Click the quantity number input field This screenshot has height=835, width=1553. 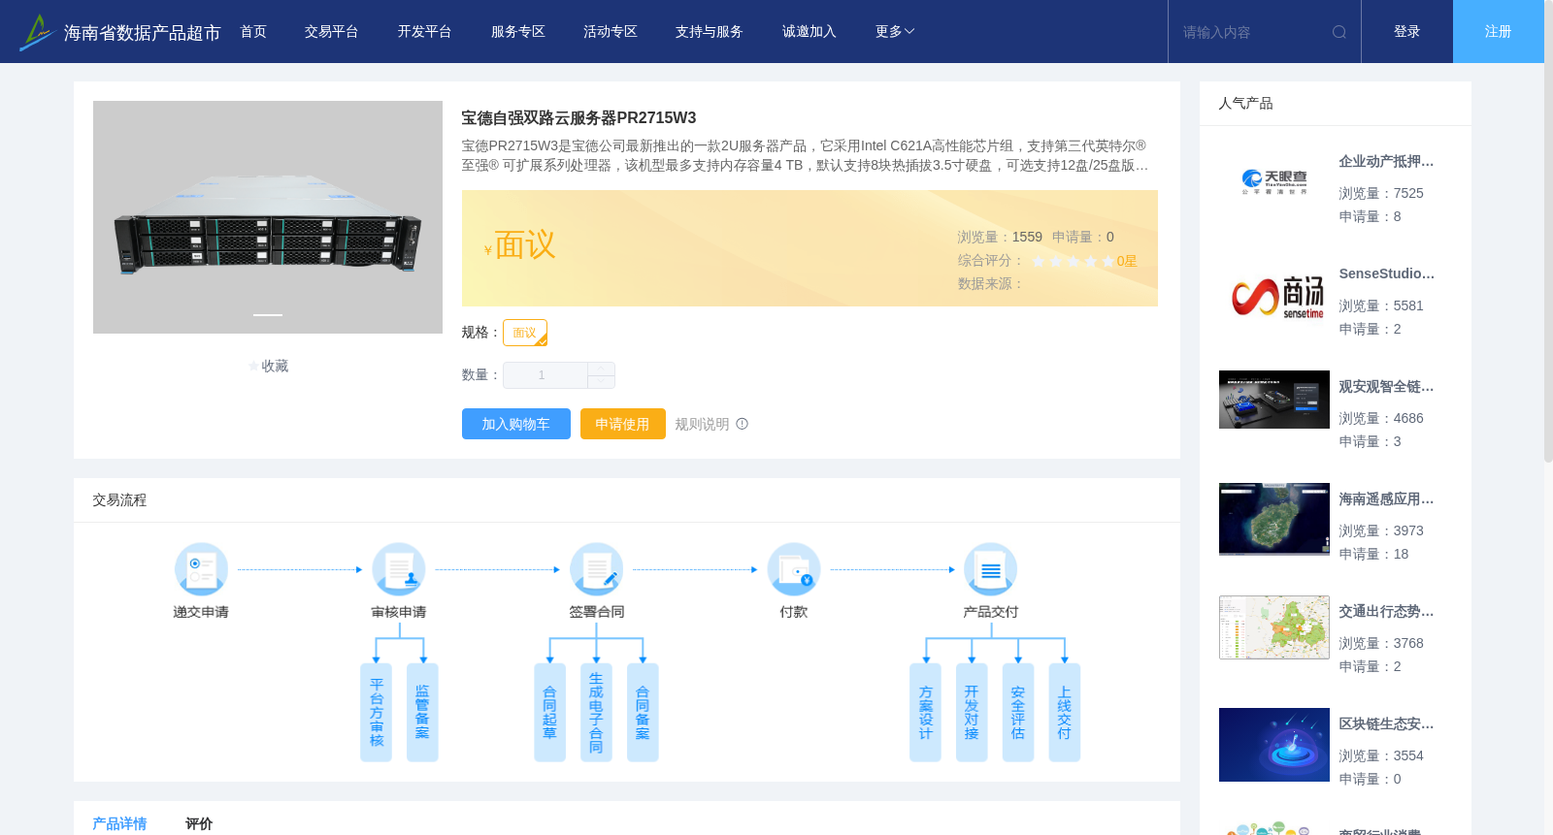click(545, 375)
